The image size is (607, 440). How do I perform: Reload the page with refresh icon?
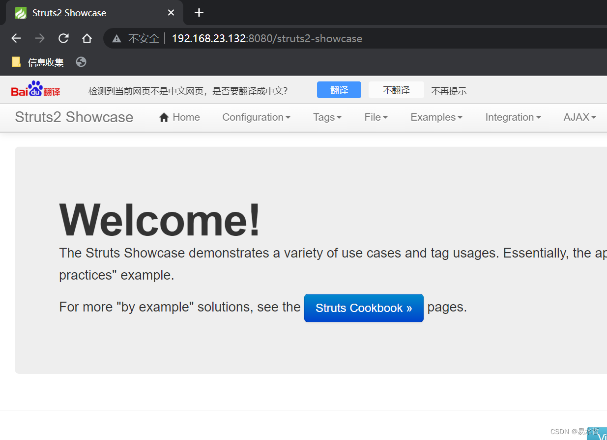63,38
